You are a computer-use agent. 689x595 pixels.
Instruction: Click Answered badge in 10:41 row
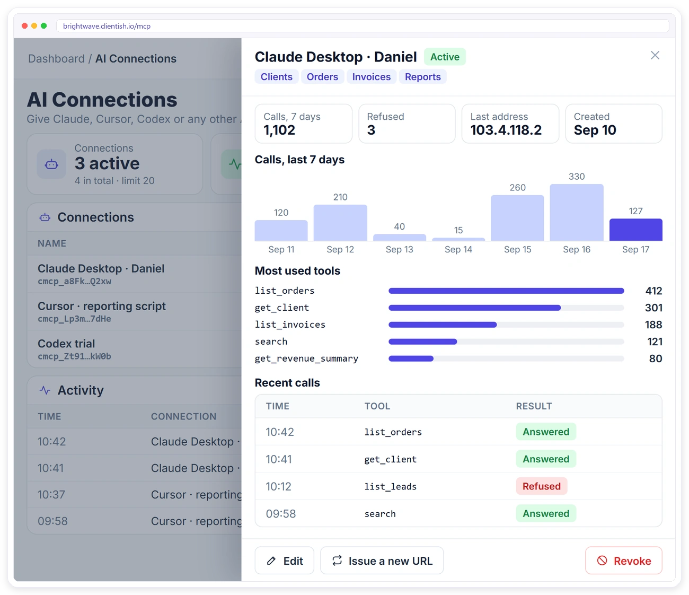[546, 459]
